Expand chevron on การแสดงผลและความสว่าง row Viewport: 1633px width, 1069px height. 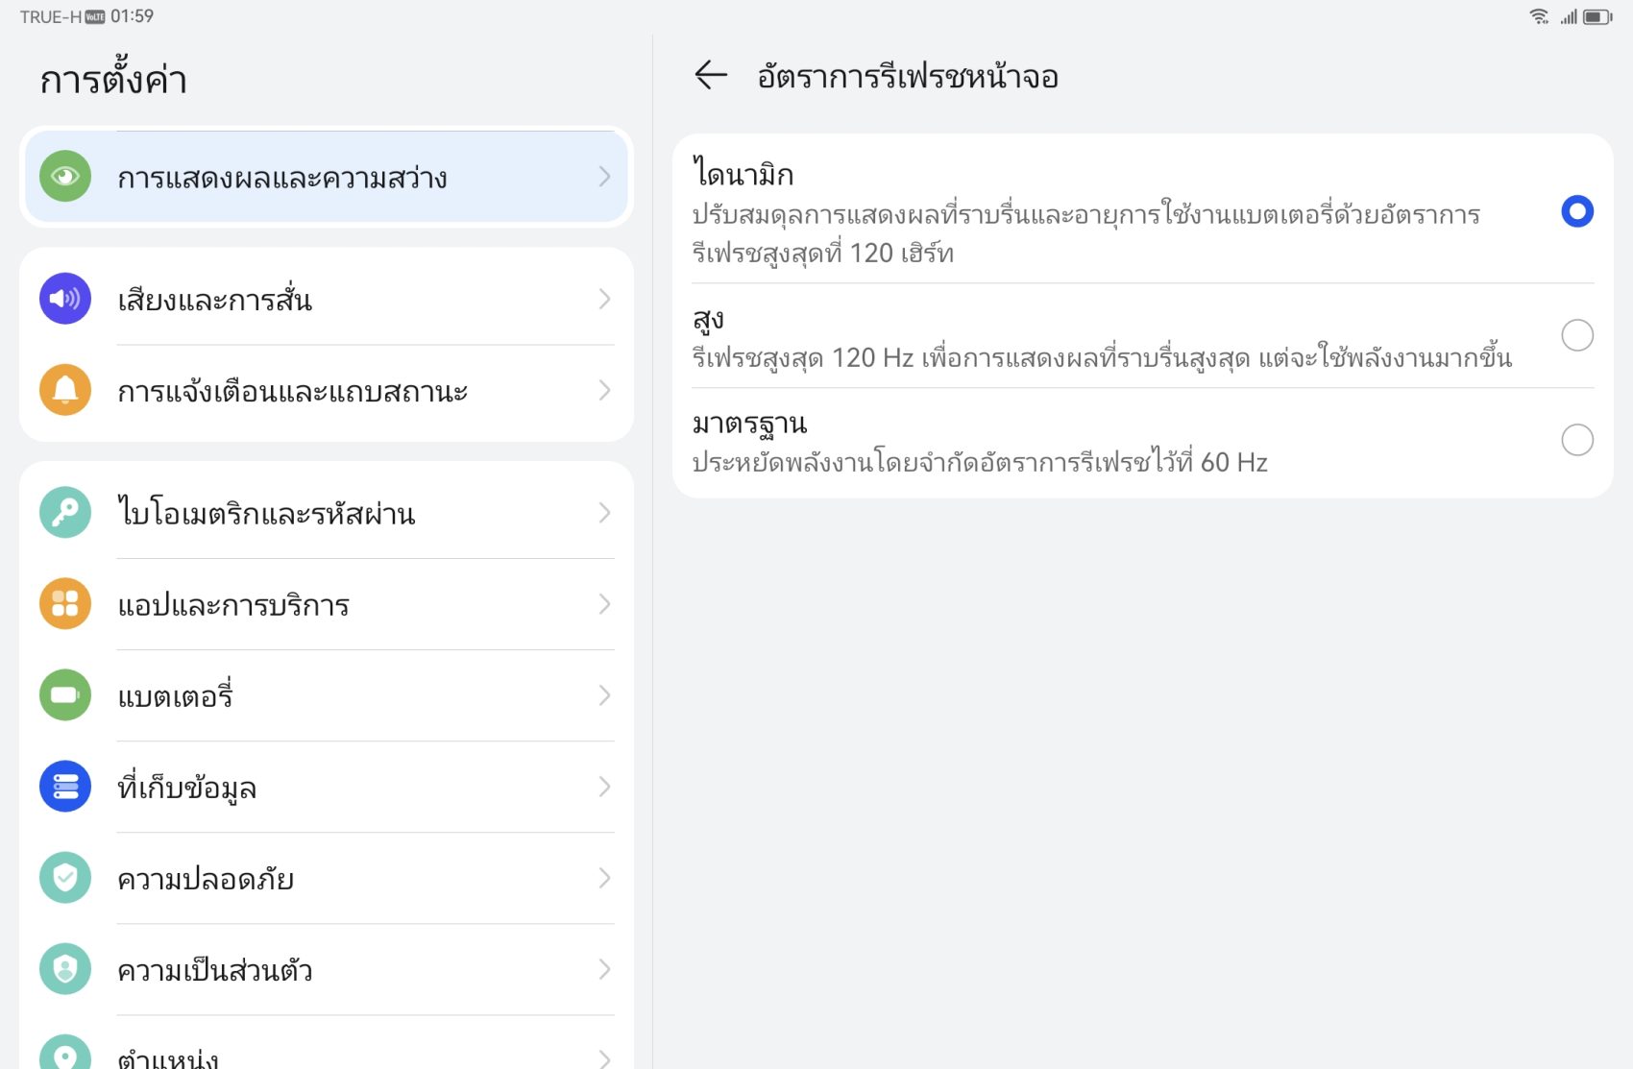604,177
